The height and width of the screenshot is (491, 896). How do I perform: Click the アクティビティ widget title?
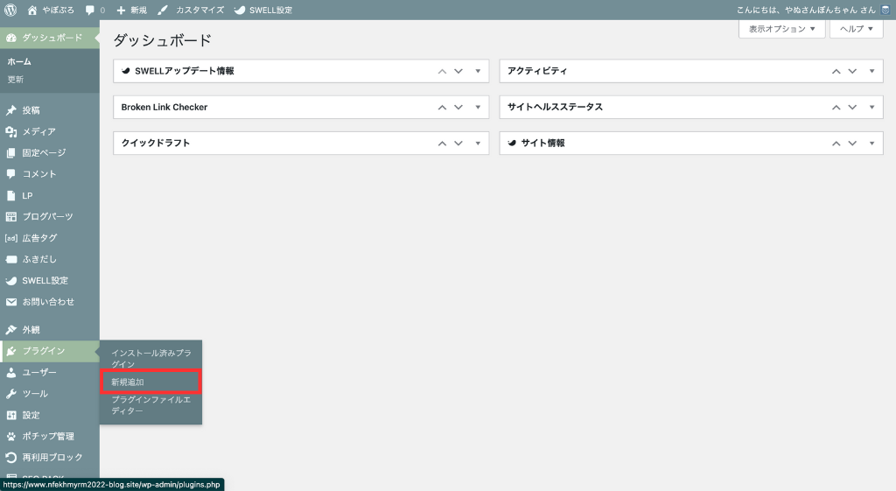(537, 71)
